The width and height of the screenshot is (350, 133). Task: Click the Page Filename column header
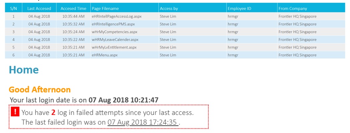click(125, 8)
